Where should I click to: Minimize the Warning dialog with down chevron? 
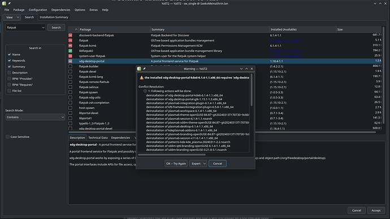pyautogui.click(x=241, y=69)
